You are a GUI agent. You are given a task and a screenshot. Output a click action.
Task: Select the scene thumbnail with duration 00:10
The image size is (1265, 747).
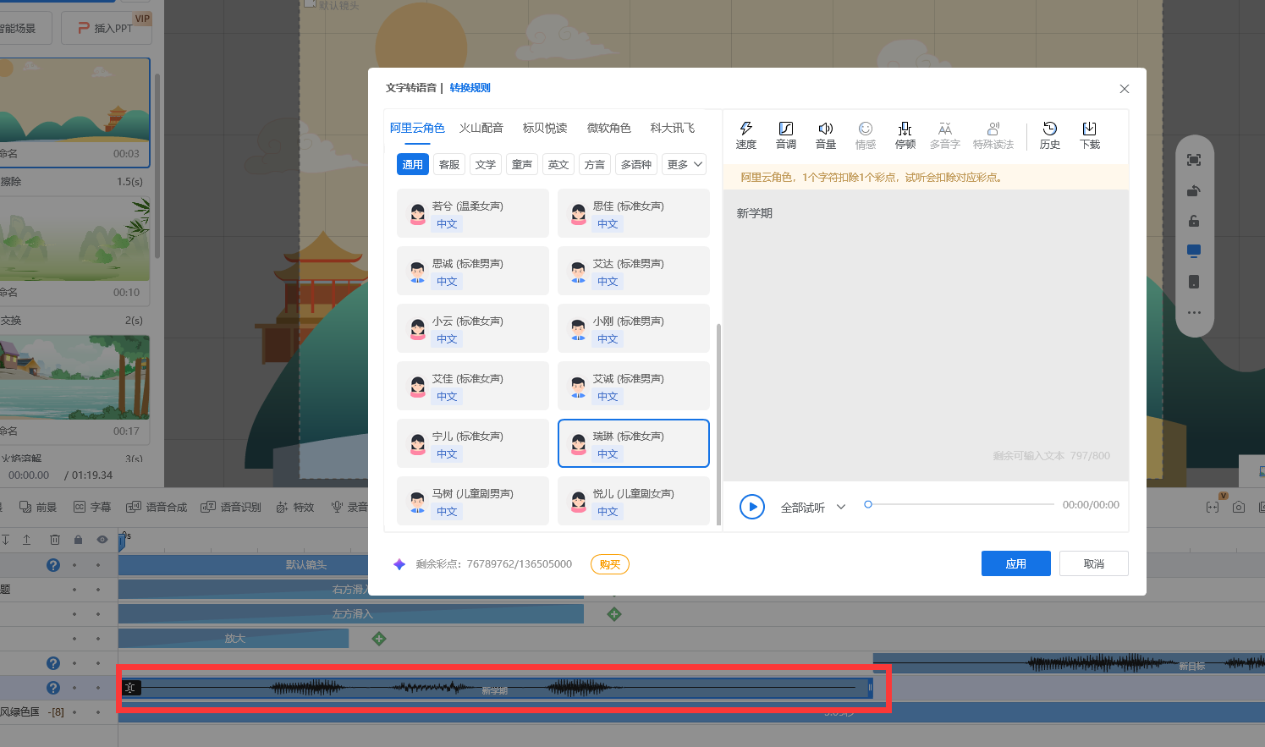tap(74, 250)
